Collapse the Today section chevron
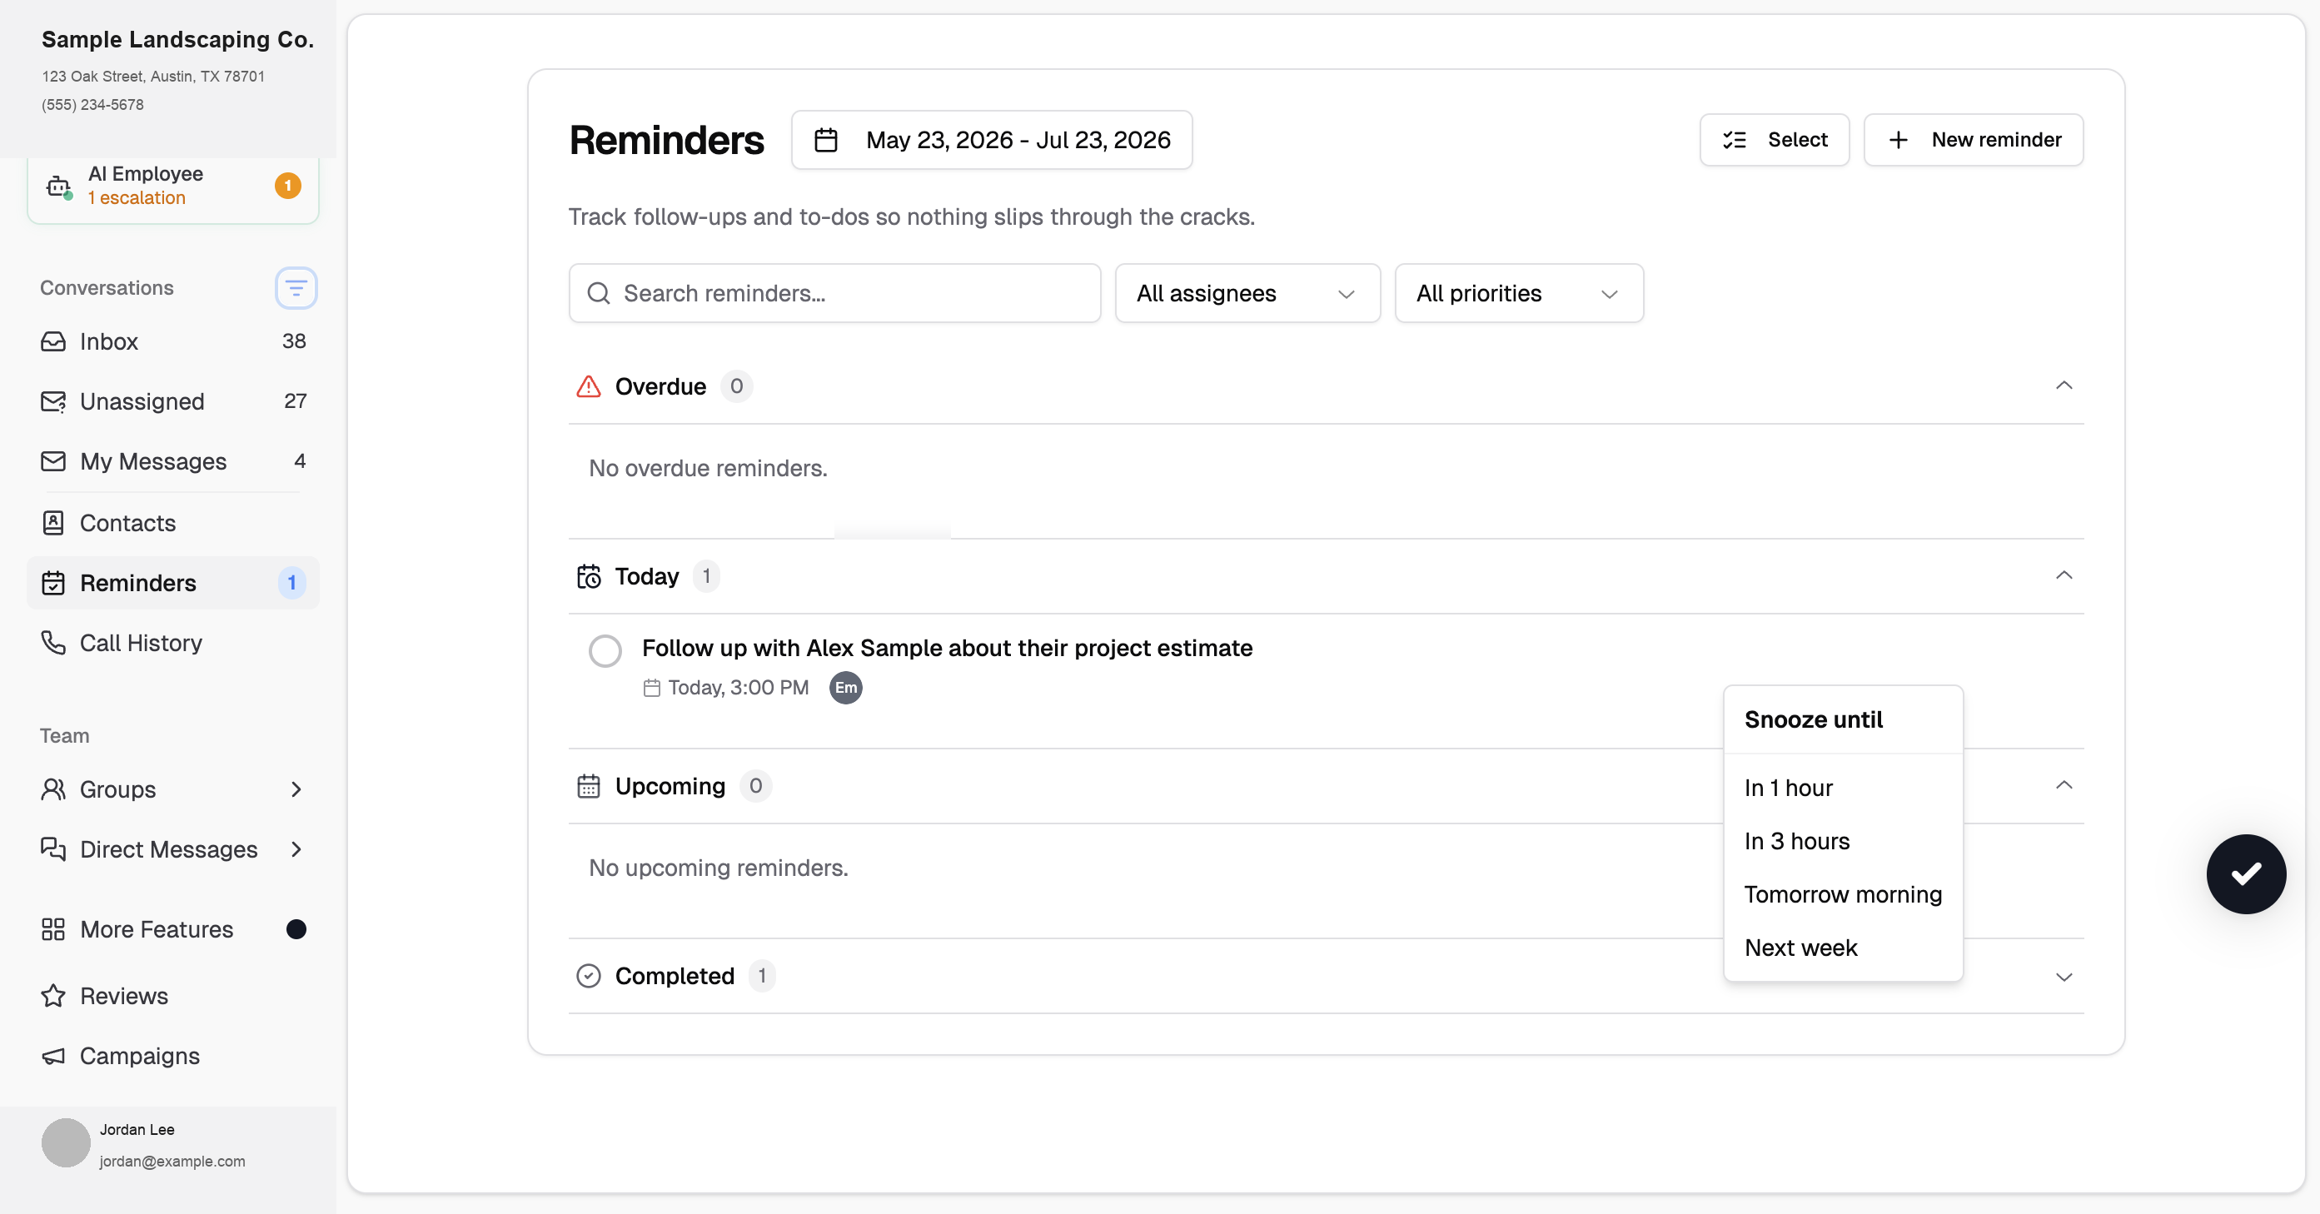2320x1214 pixels. 2064,575
